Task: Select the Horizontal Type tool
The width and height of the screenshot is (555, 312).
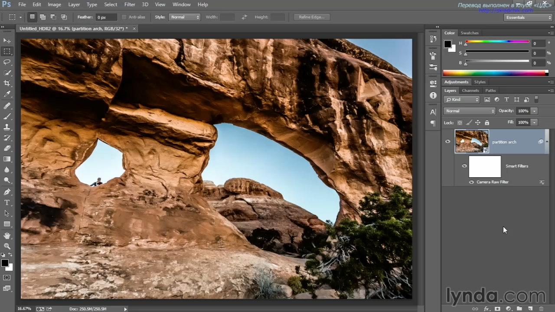Action: [x=7, y=203]
